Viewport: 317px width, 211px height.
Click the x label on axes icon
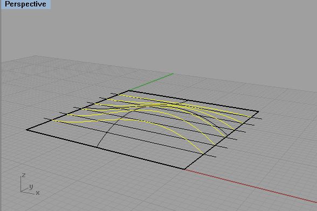click(38, 193)
